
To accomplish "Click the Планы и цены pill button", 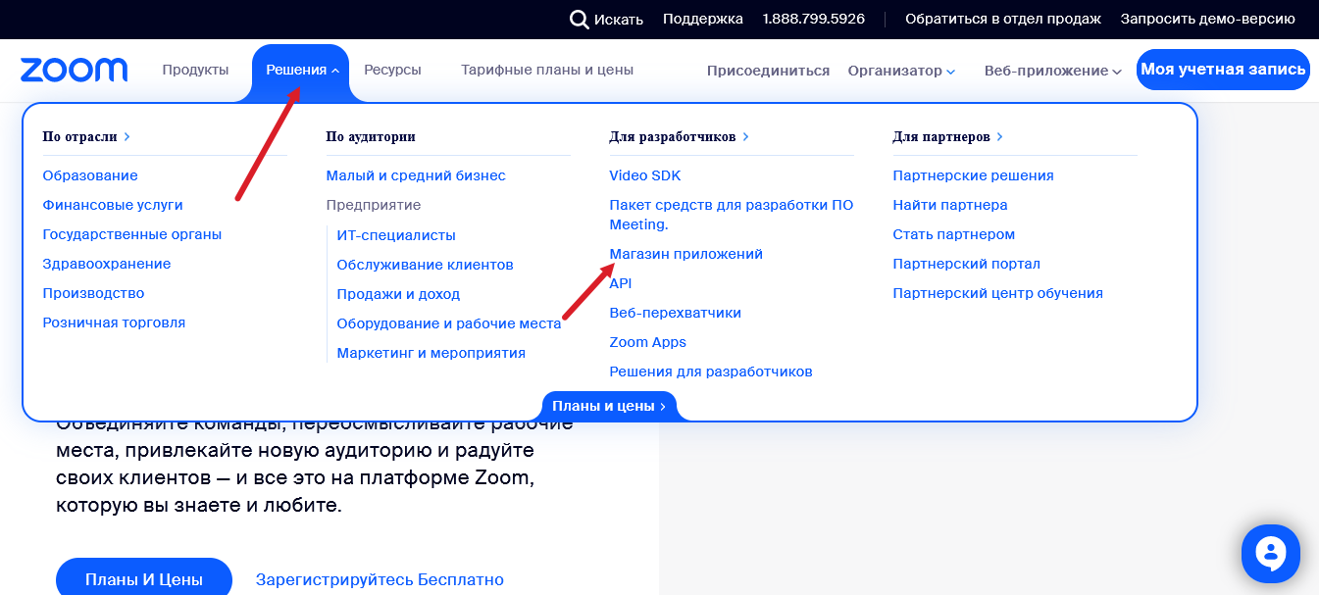I will (x=609, y=406).
